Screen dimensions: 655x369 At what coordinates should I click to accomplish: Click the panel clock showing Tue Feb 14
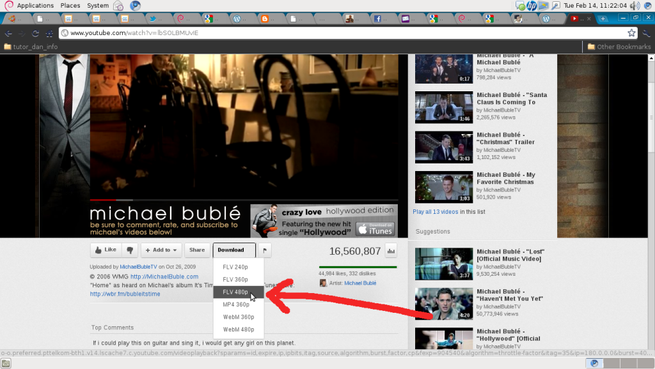pos(595,5)
